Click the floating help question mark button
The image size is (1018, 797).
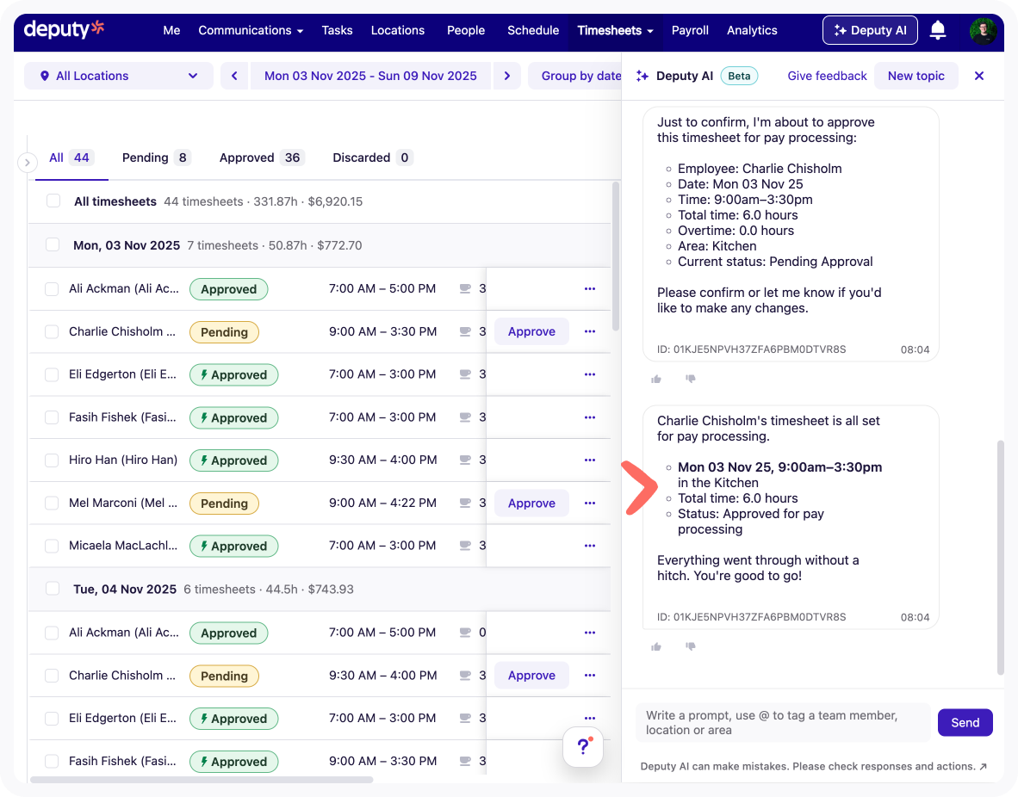583,746
